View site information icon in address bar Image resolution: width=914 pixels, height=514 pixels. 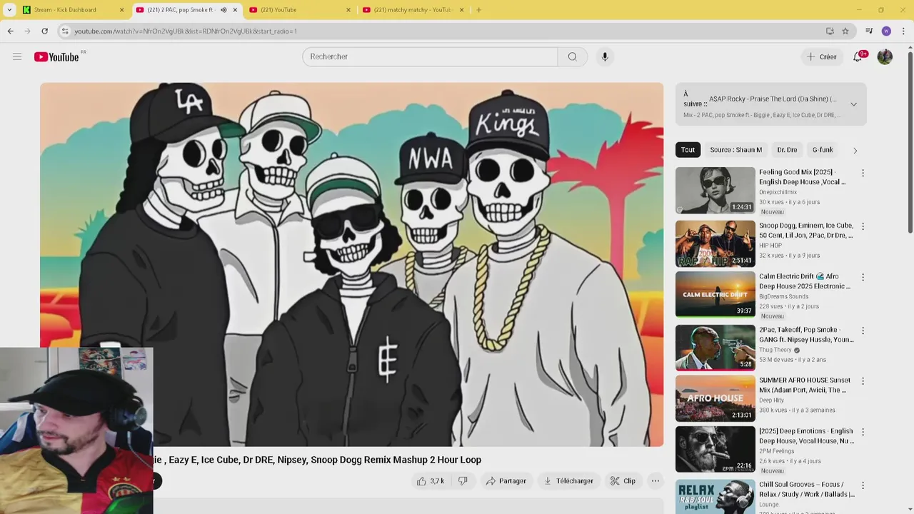coord(65,31)
